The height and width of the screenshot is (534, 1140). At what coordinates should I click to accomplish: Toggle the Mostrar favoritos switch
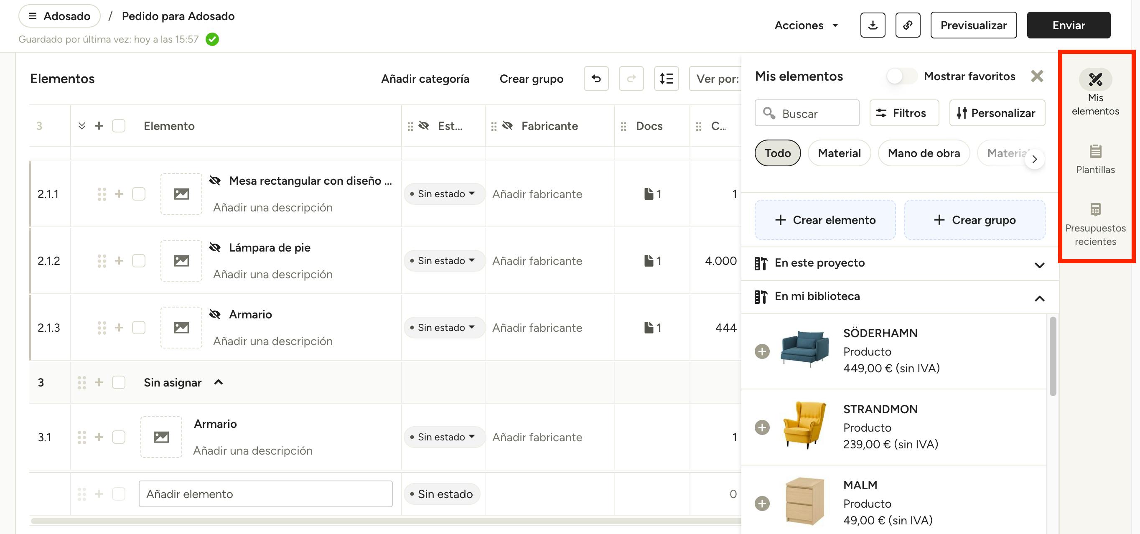click(x=901, y=76)
